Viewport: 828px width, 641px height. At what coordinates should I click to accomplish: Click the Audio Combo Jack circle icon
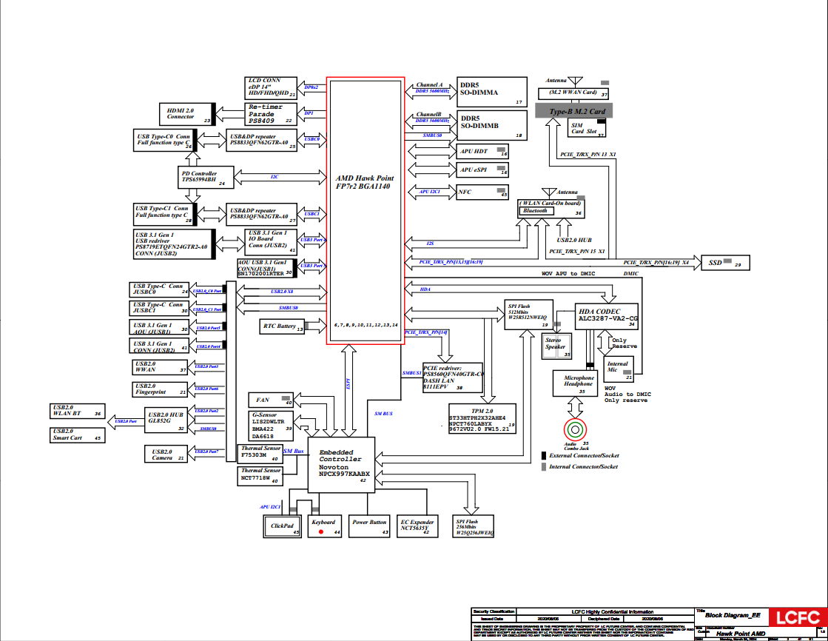pos(575,429)
